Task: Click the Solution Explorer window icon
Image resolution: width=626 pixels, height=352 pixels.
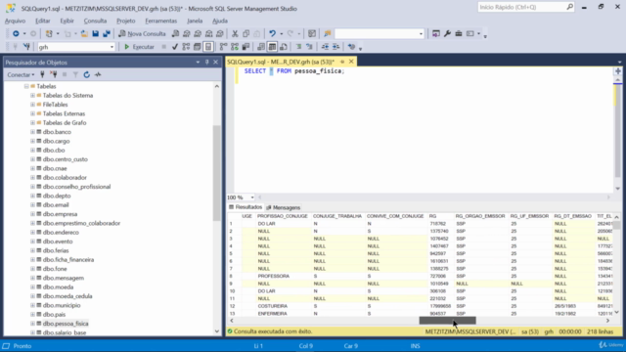Action: 436,34
